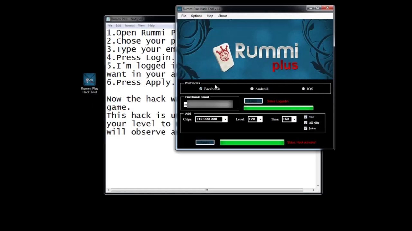Click the 'Status: Logged in' text
412x231 pixels.
(278, 101)
